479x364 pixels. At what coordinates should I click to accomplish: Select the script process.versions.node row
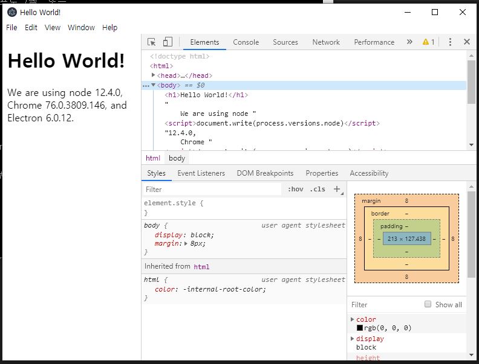pyautogui.click(x=272, y=123)
